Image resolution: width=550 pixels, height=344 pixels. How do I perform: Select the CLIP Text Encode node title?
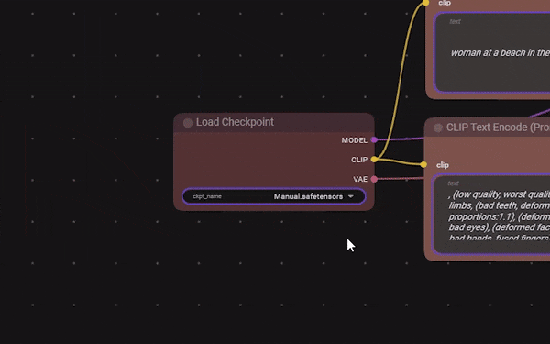(x=498, y=128)
